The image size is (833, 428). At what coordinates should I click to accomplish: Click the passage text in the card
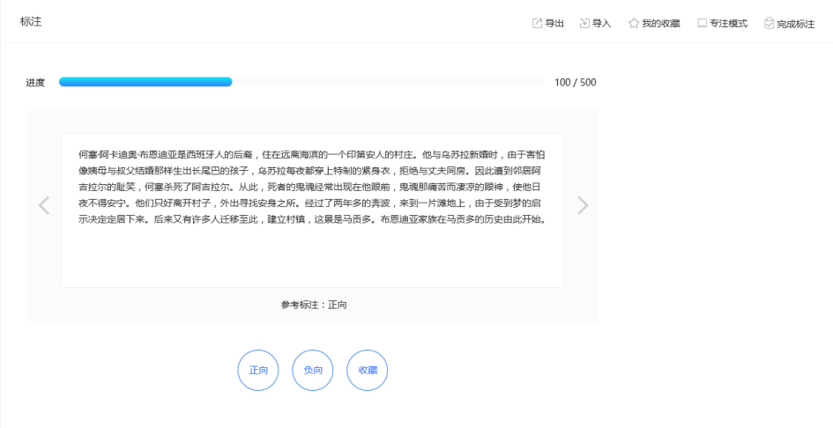[312, 187]
